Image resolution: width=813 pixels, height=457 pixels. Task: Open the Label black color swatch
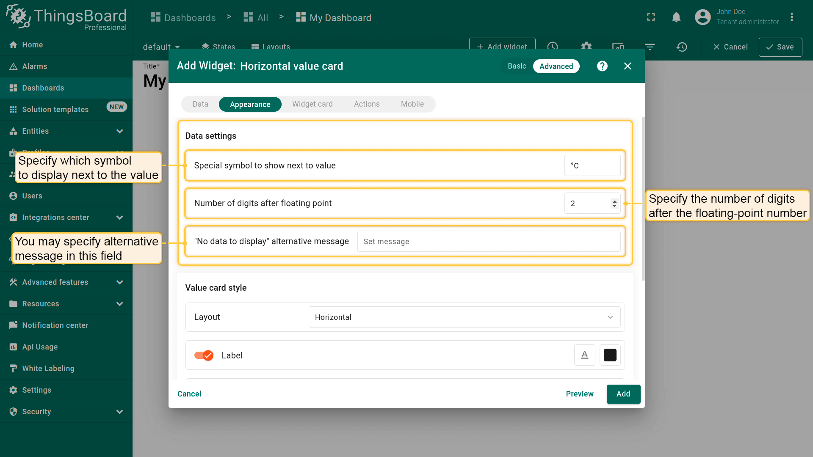point(610,355)
